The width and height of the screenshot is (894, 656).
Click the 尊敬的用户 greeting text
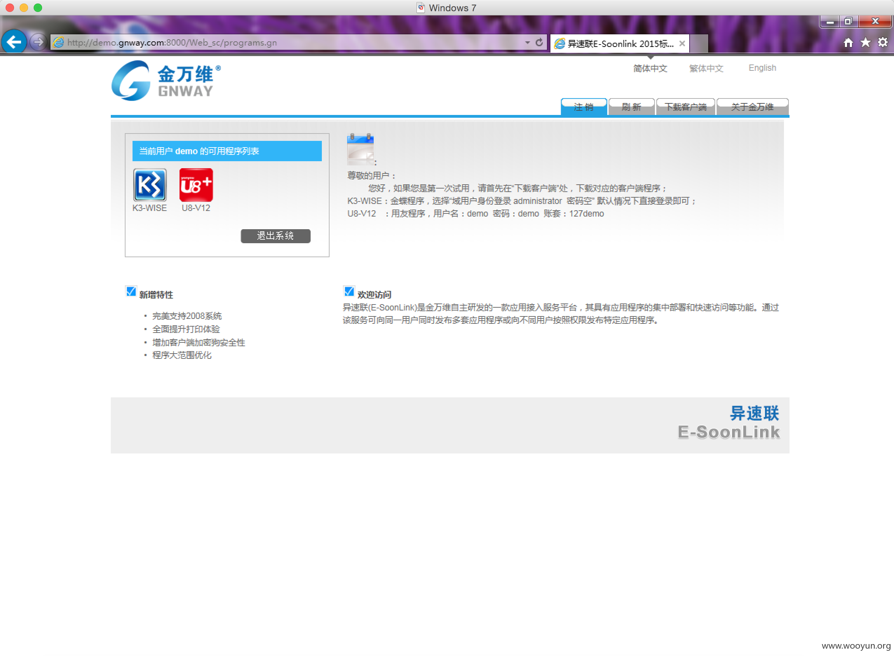click(x=372, y=176)
